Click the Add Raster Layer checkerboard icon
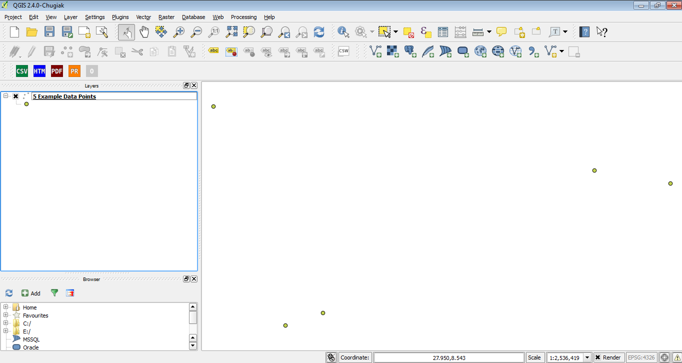Image resolution: width=682 pixels, height=363 pixels. [393, 51]
